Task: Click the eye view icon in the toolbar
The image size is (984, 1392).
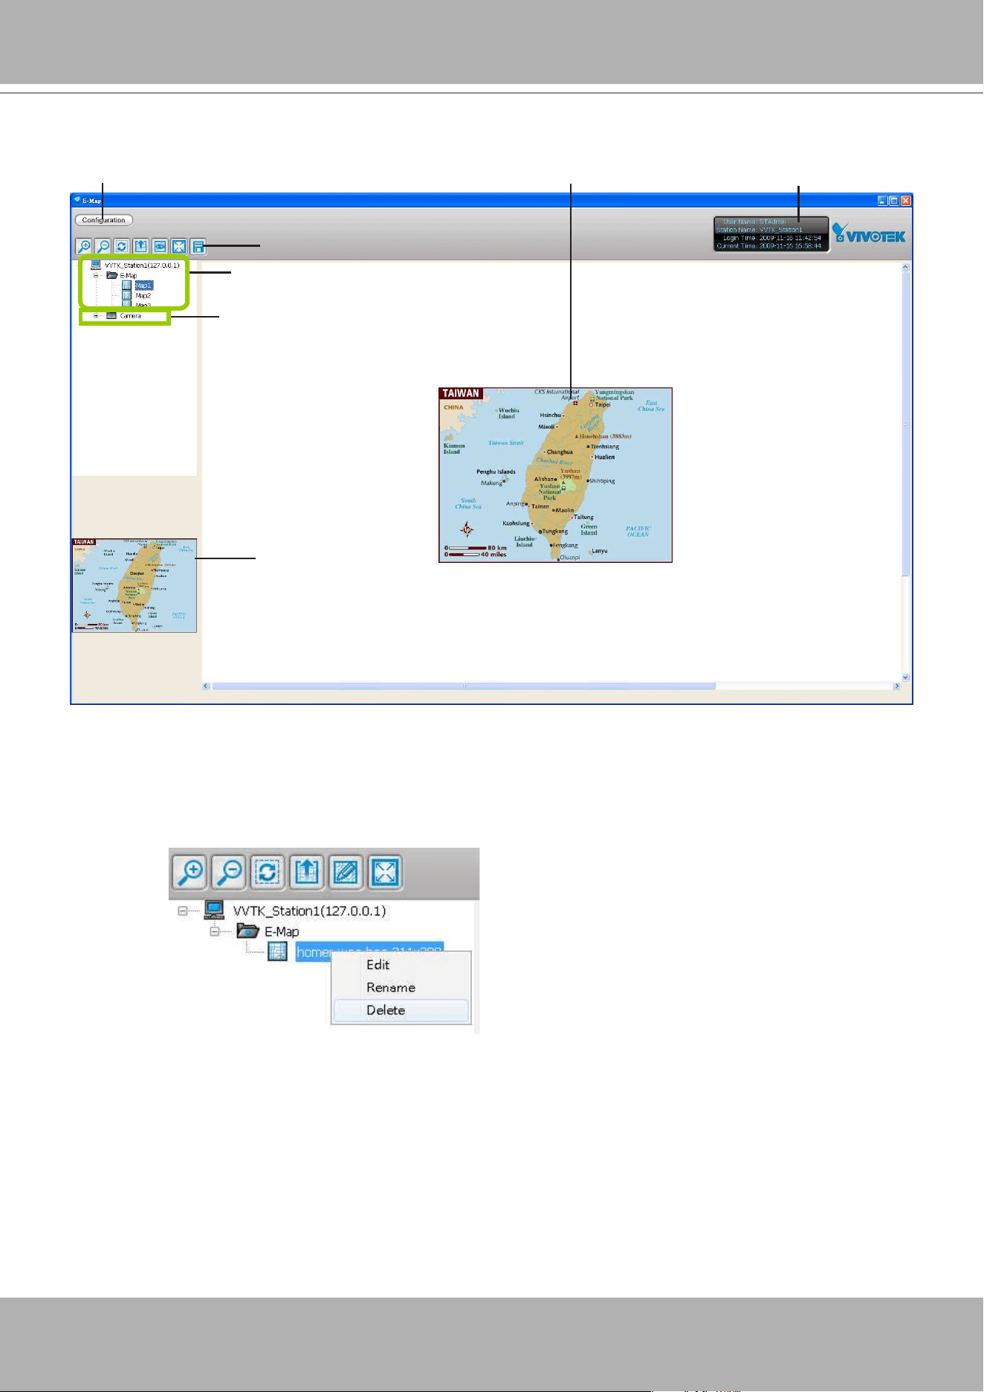Action: coord(160,247)
